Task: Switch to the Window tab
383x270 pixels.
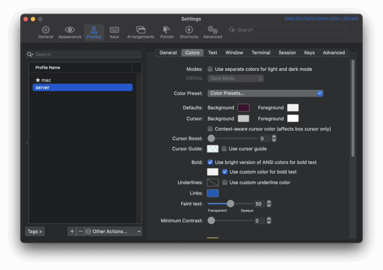Action: [234, 53]
